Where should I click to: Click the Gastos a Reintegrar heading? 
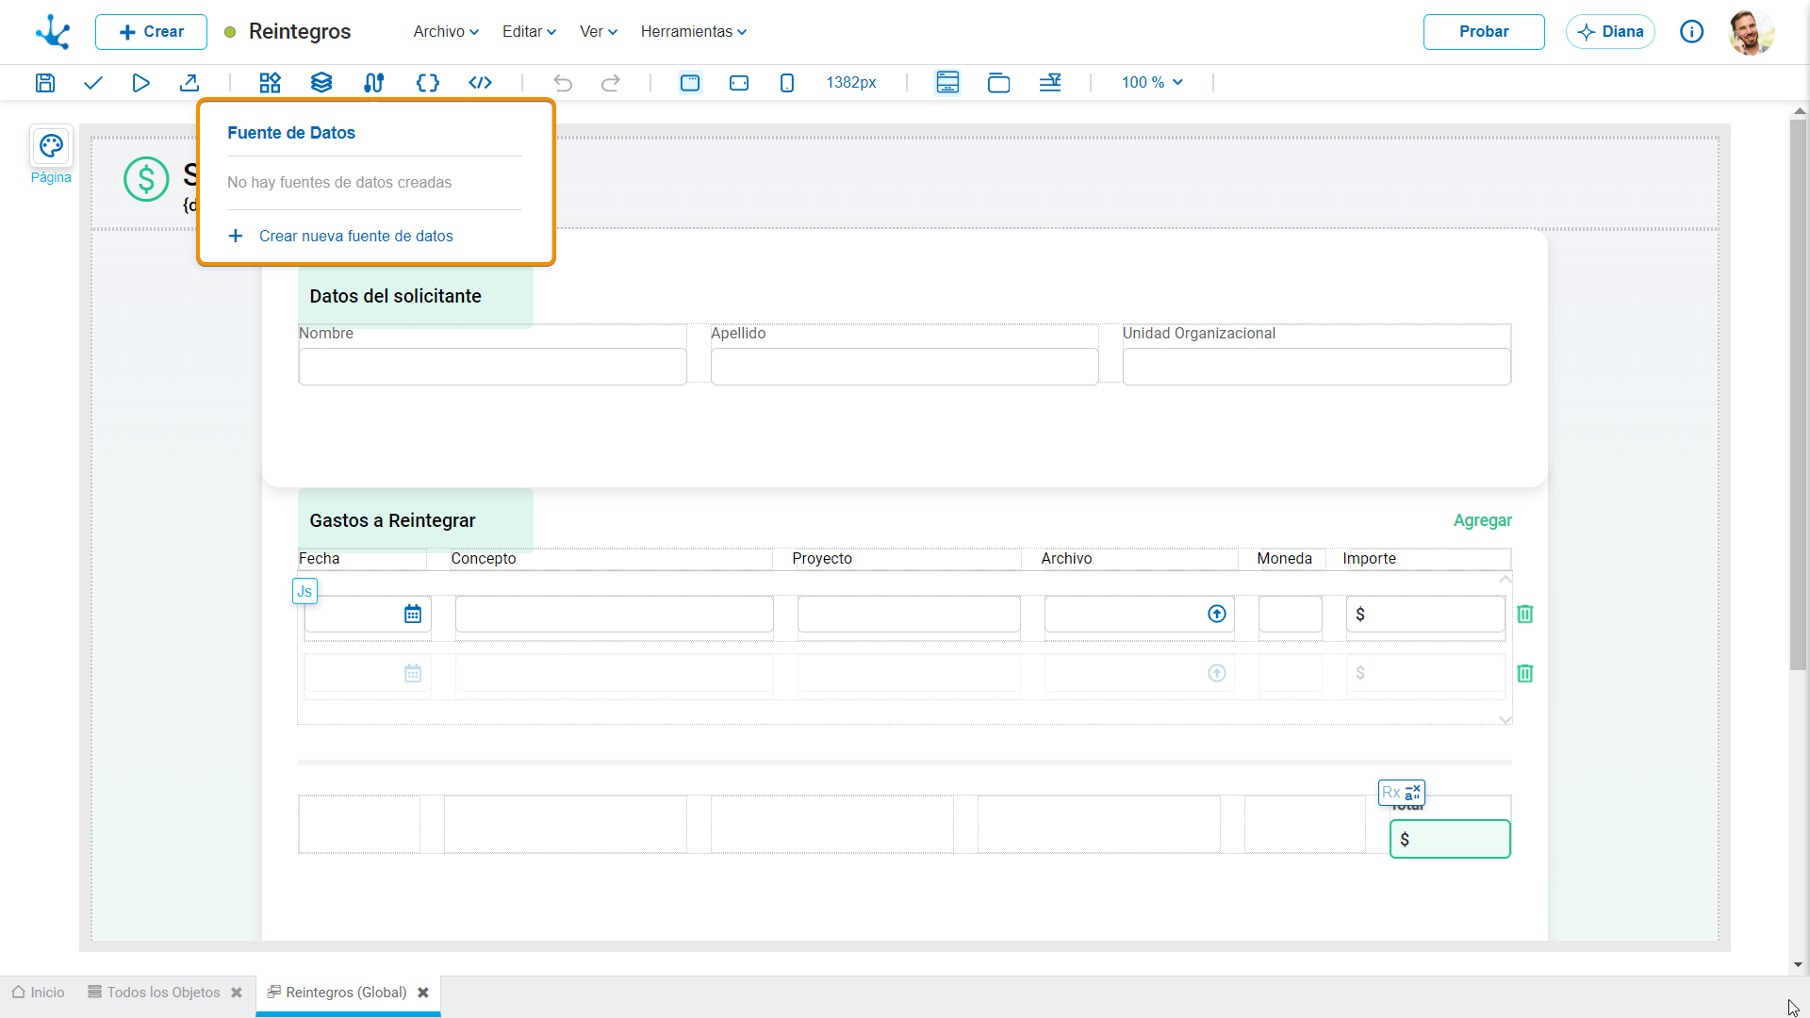click(392, 520)
